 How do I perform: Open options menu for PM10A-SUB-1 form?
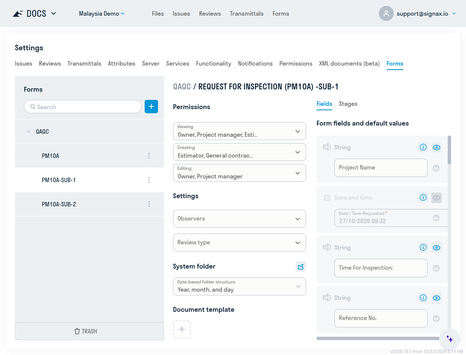point(149,180)
